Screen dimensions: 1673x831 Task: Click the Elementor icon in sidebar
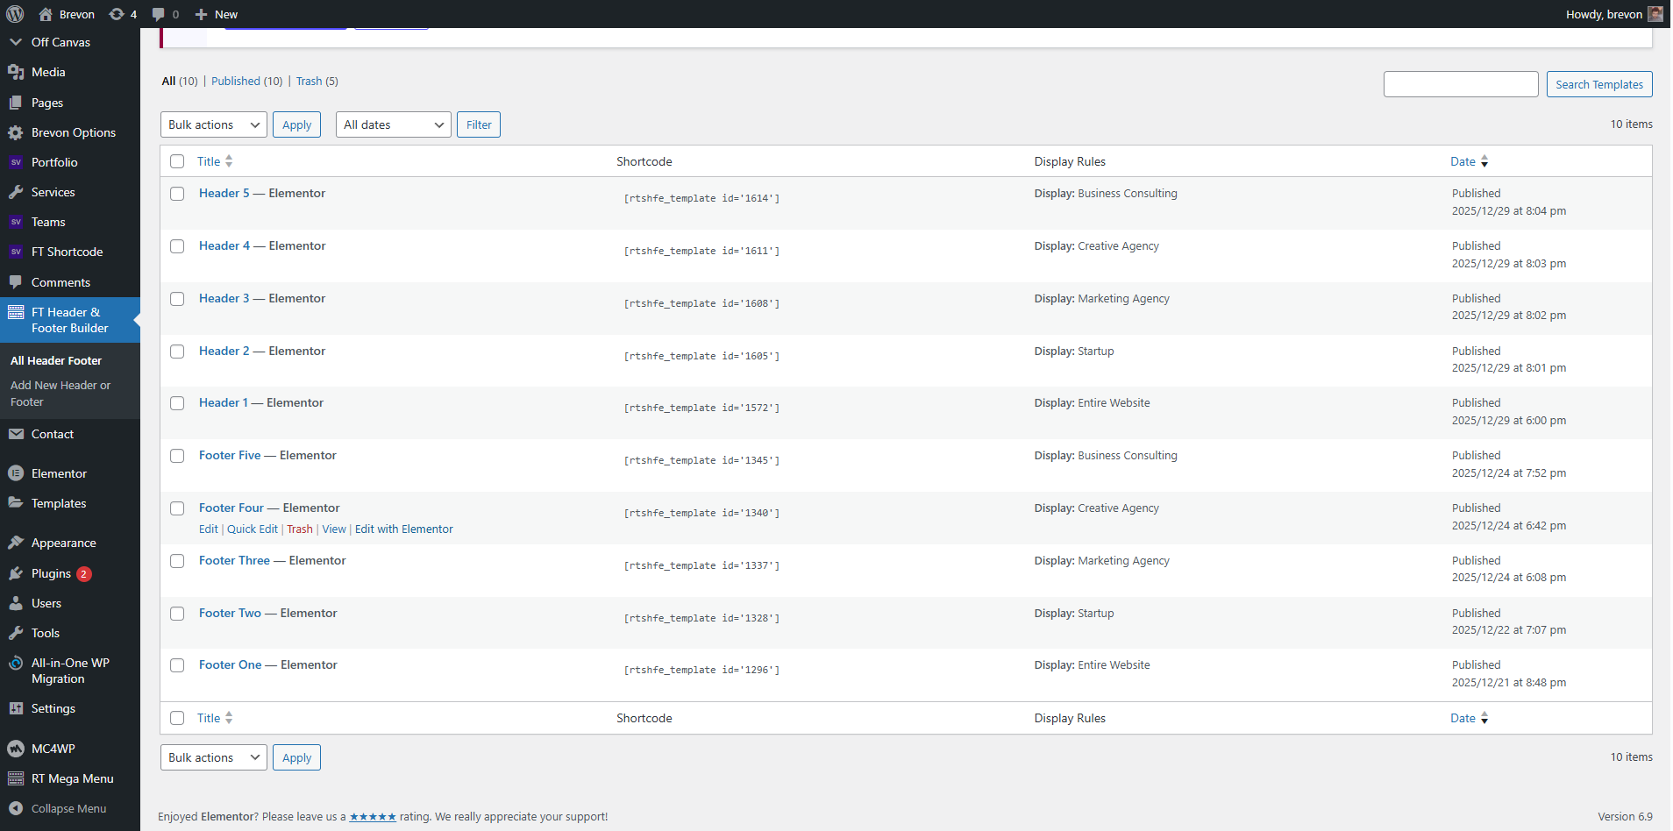[16, 473]
